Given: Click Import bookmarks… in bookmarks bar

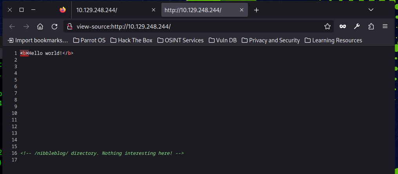Looking at the screenshot, I should tap(38, 40).
